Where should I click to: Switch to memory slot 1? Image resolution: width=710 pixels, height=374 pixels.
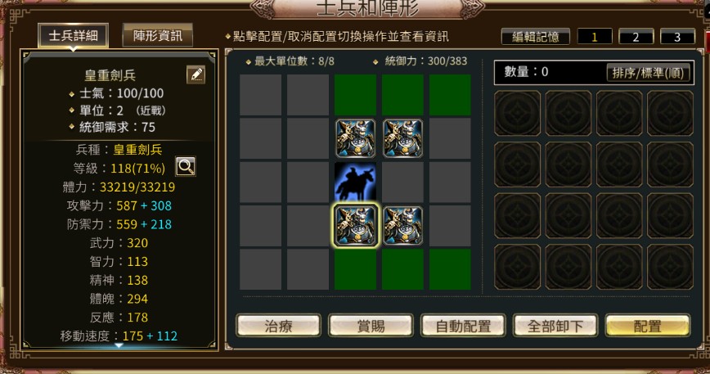tap(595, 37)
